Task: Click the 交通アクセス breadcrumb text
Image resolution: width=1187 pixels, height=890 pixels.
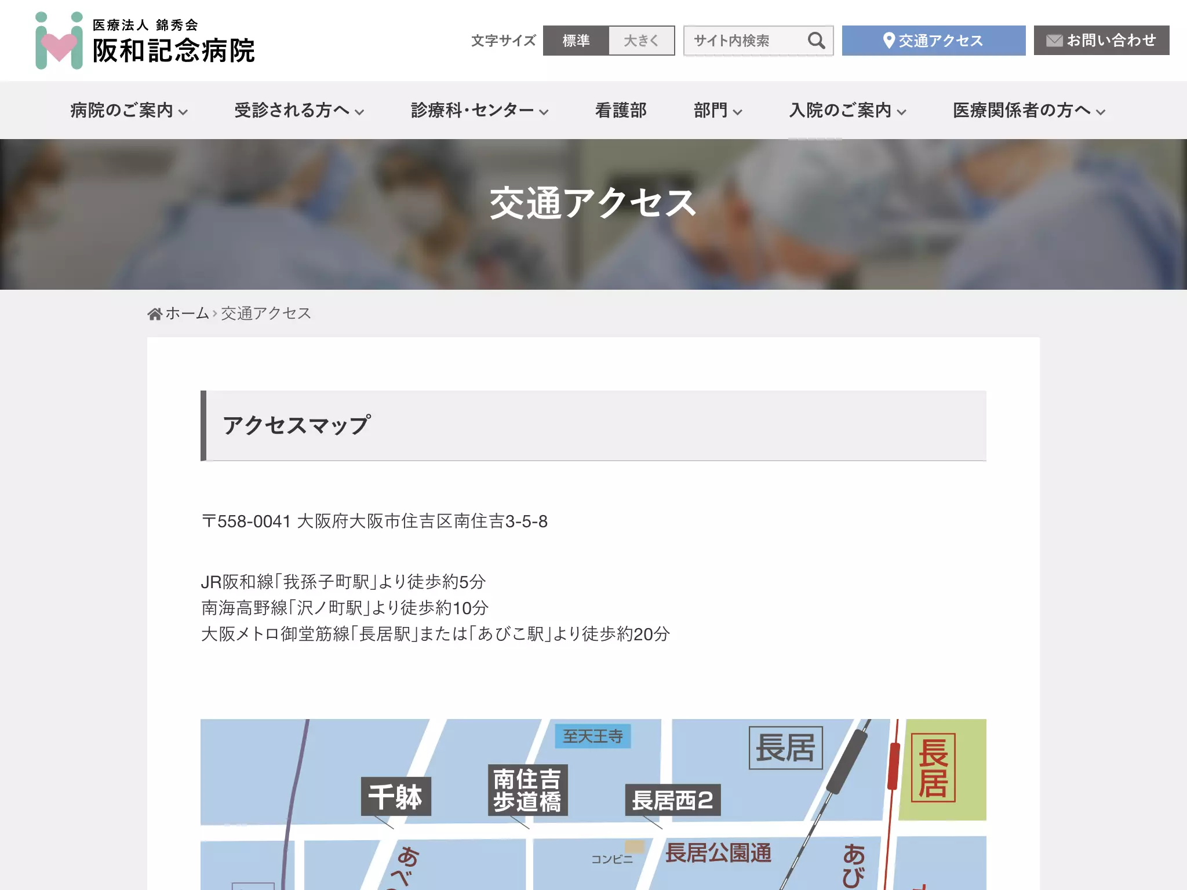Action: (266, 313)
